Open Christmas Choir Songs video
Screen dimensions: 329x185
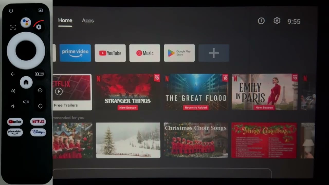click(196, 140)
